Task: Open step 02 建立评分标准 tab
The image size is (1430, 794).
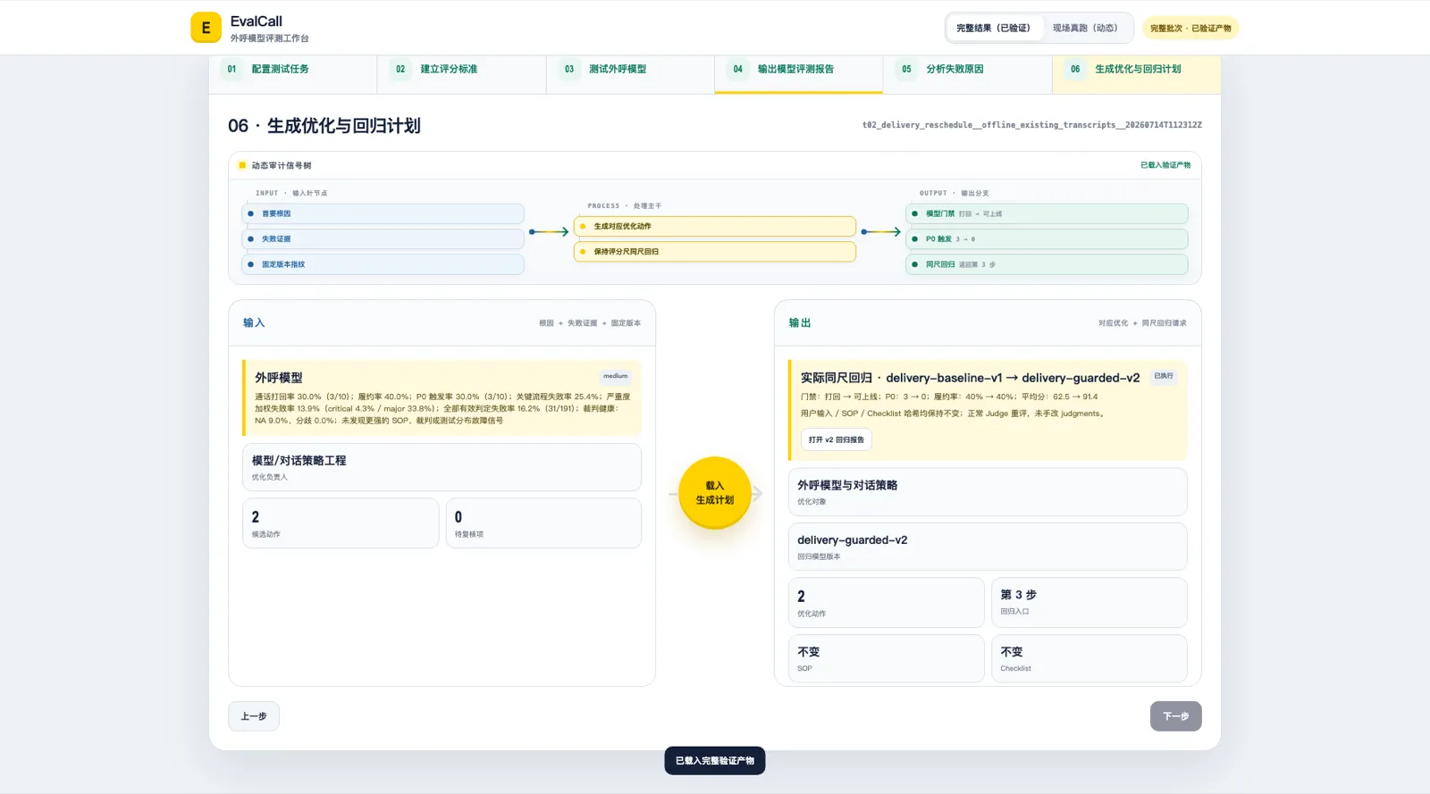Action: point(461,73)
